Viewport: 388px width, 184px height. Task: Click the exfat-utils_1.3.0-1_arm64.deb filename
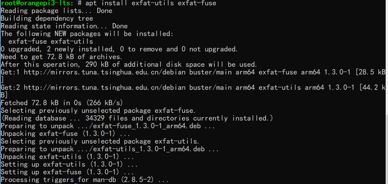144,149
